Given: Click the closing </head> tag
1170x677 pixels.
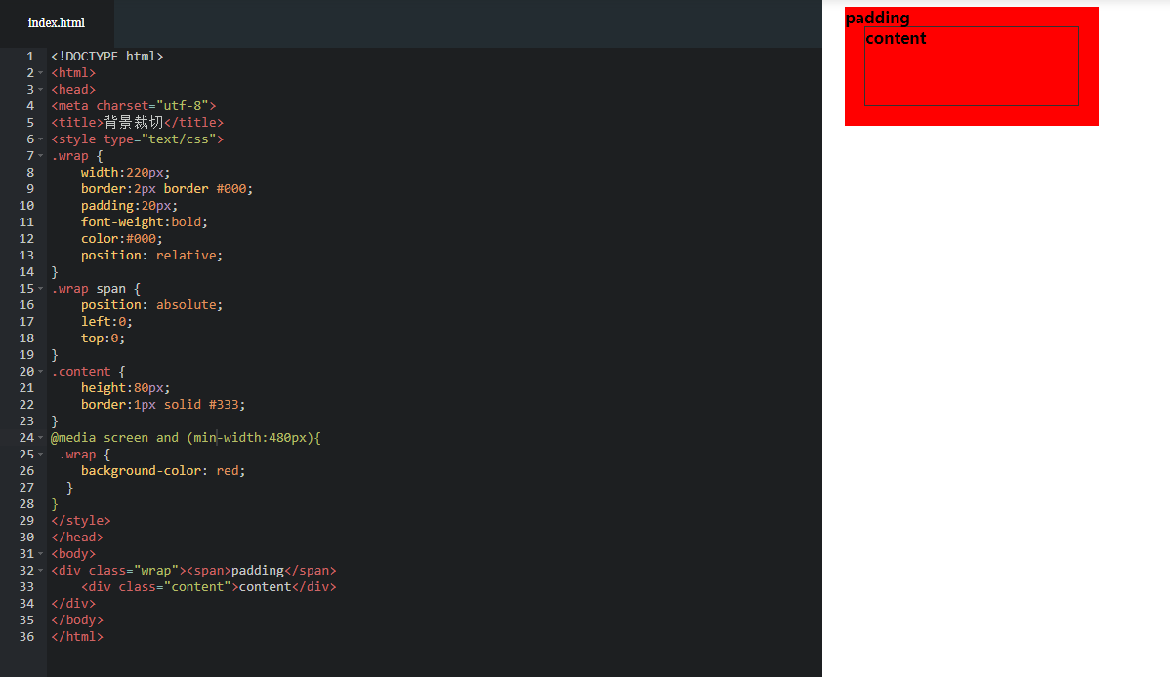Looking at the screenshot, I should pyautogui.click(x=77, y=538).
